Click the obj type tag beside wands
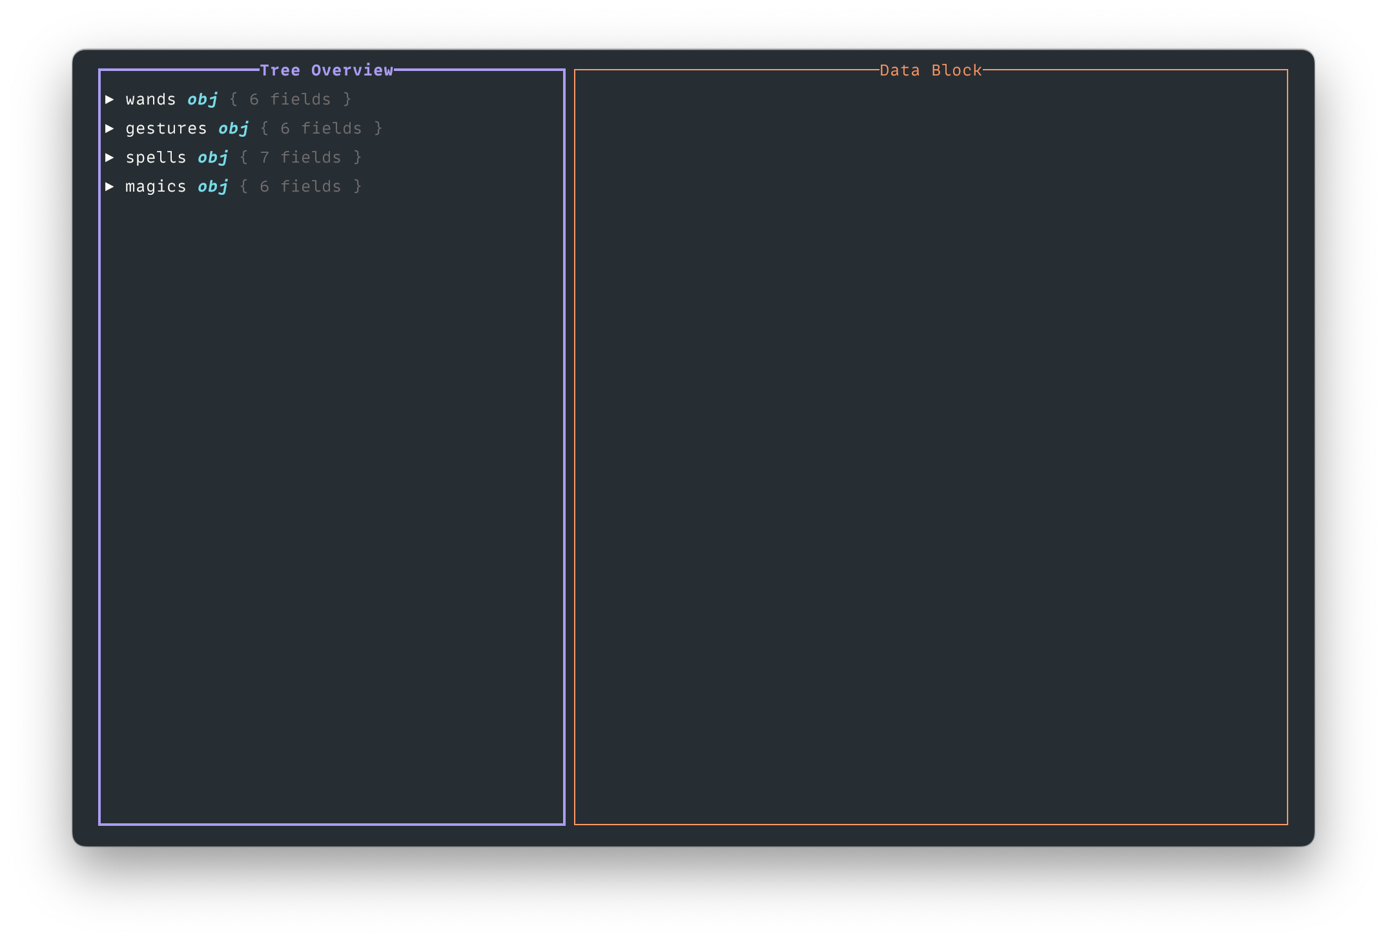Screen dimensions: 1387x942 coord(203,99)
